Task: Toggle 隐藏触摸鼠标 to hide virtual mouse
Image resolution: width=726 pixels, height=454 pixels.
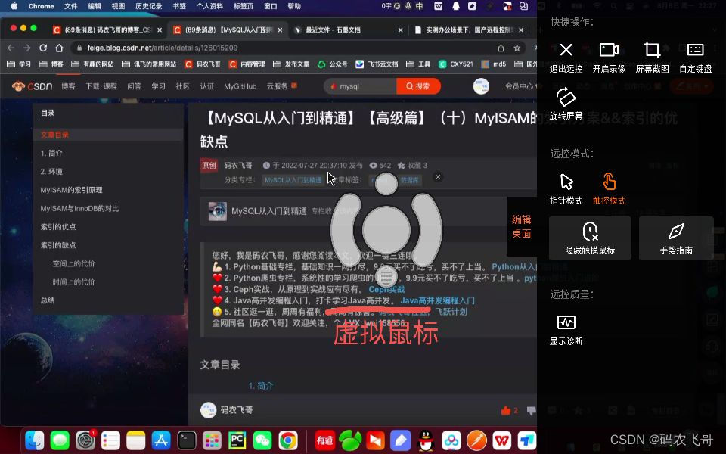Action: click(590, 238)
